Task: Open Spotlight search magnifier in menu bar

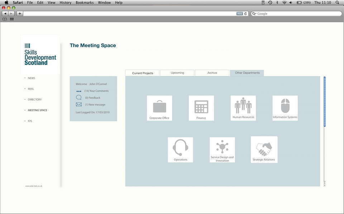Action: pos(337,3)
